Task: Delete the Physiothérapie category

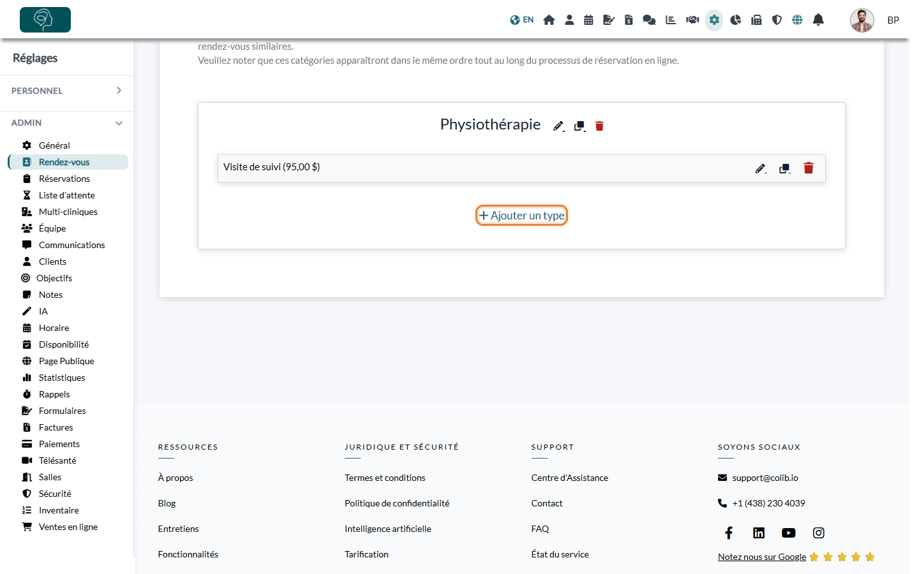Action: tap(599, 126)
